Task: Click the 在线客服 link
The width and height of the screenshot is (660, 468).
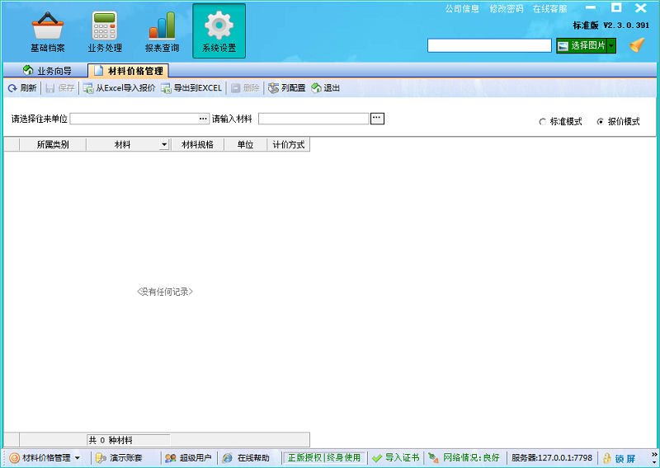Action: click(x=549, y=9)
